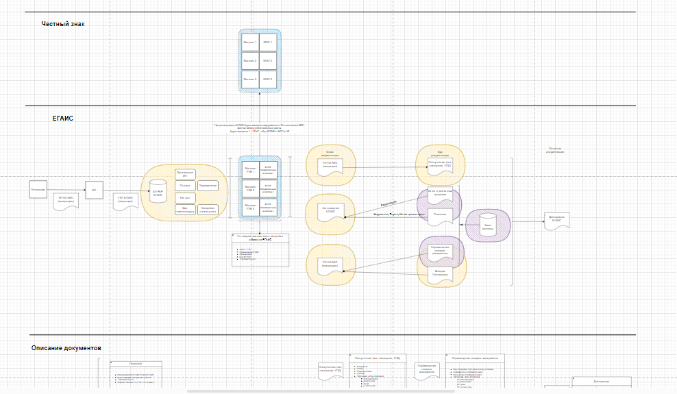Select the Декларация list header at bottom right

(x=602, y=382)
